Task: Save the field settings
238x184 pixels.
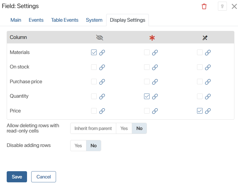Action: pos(17,177)
